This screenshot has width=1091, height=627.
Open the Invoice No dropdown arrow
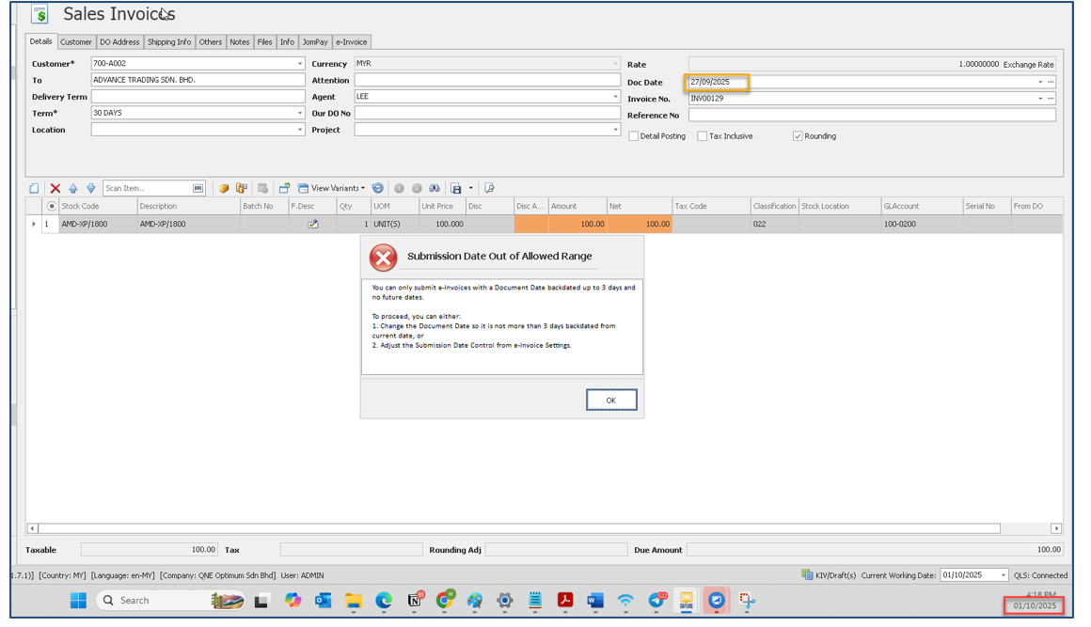(1040, 99)
